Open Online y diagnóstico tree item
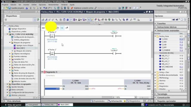This screenshot has height=107, width=191. point(21,40)
